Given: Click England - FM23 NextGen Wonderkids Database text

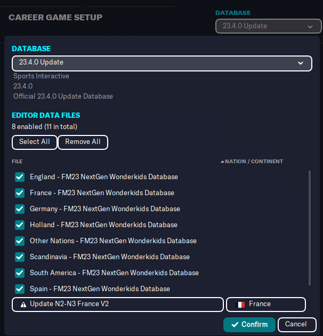Looking at the screenshot, I should (104, 177).
